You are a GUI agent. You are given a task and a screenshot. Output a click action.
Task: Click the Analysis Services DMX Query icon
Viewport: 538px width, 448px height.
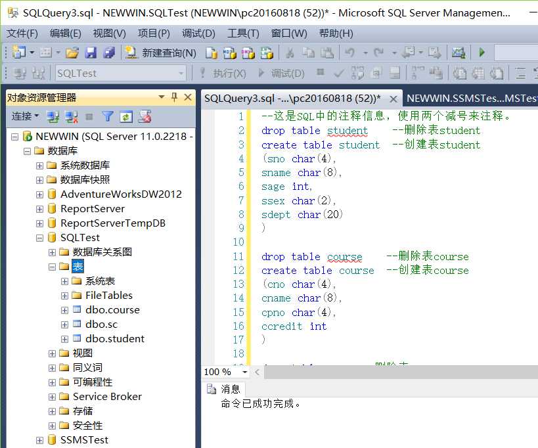[x=248, y=53]
